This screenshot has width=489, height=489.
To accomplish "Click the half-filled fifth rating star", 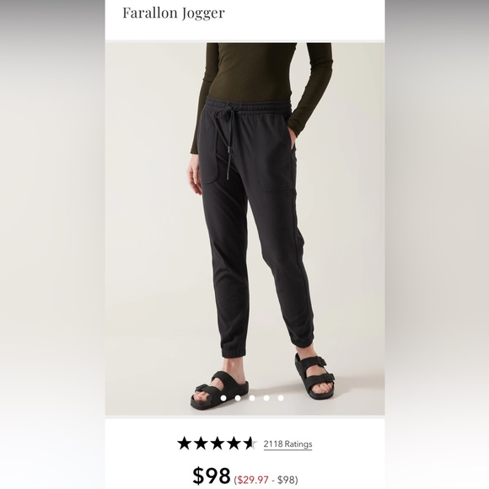I will (x=250, y=443).
